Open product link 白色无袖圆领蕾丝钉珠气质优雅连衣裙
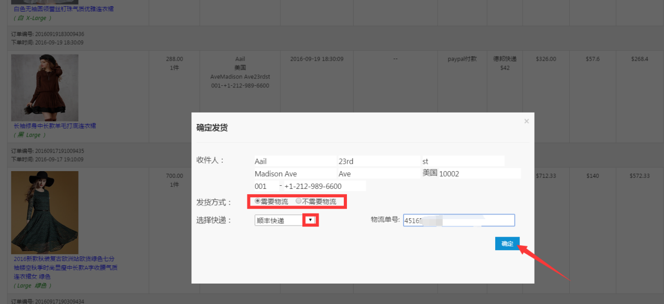This screenshot has height=304, width=664. tap(63, 9)
